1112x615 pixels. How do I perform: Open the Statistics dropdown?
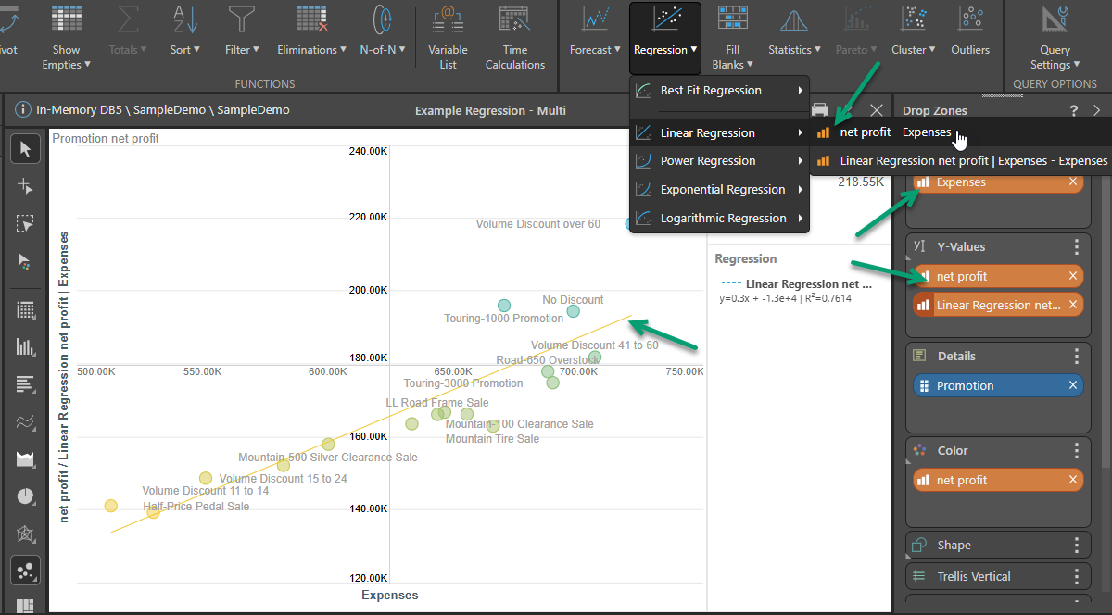[794, 31]
